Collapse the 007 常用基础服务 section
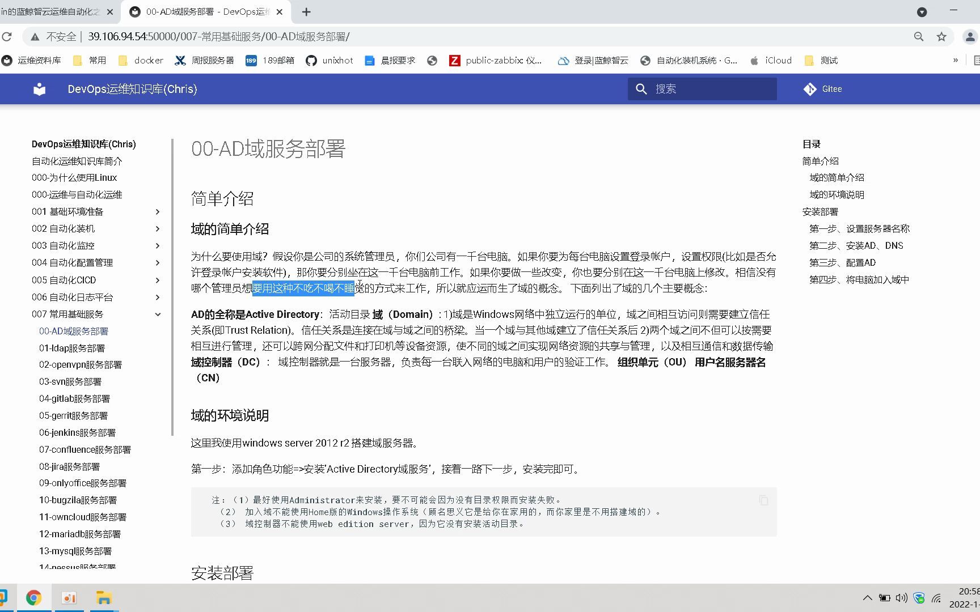The width and height of the screenshot is (980, 612). [158, 314]
